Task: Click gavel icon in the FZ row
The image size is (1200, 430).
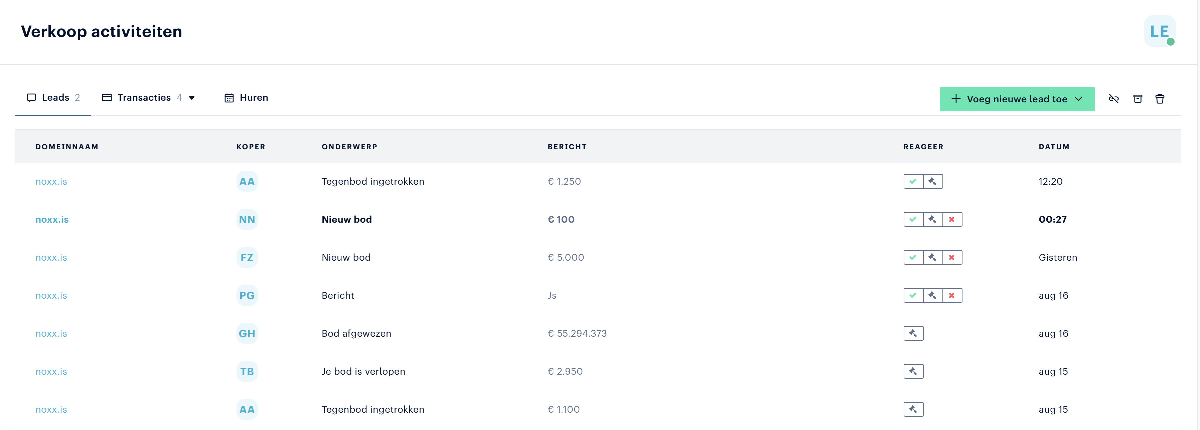Action: 933,258
